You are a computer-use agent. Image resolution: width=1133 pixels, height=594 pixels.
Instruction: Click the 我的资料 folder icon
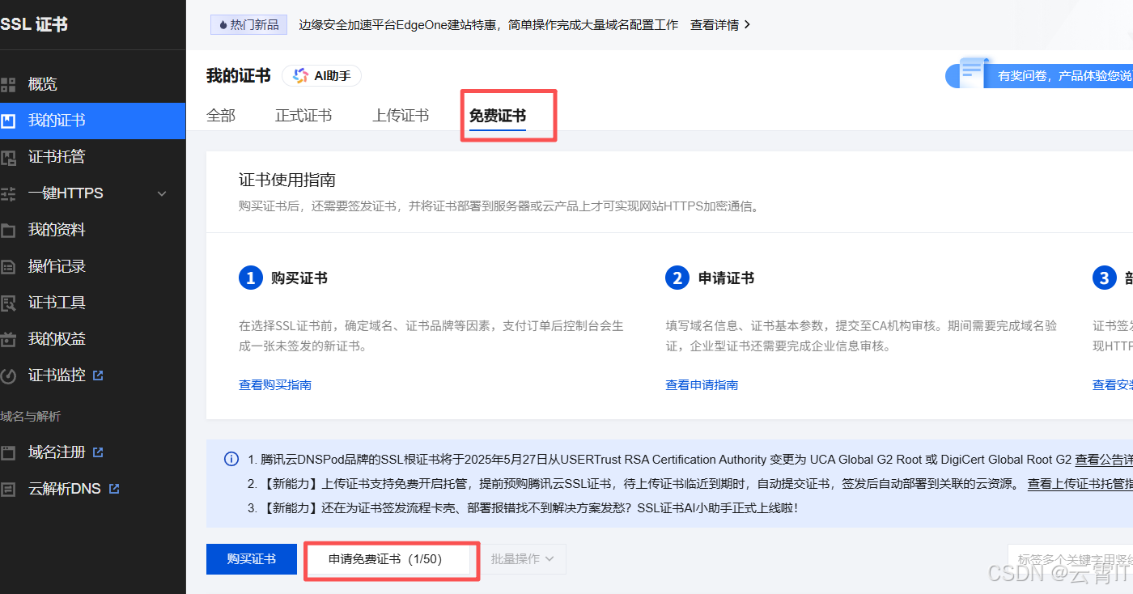pos(8,230)
